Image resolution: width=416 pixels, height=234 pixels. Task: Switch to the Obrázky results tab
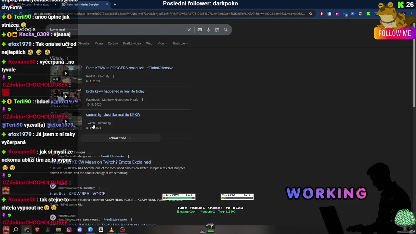coord(84,43)
